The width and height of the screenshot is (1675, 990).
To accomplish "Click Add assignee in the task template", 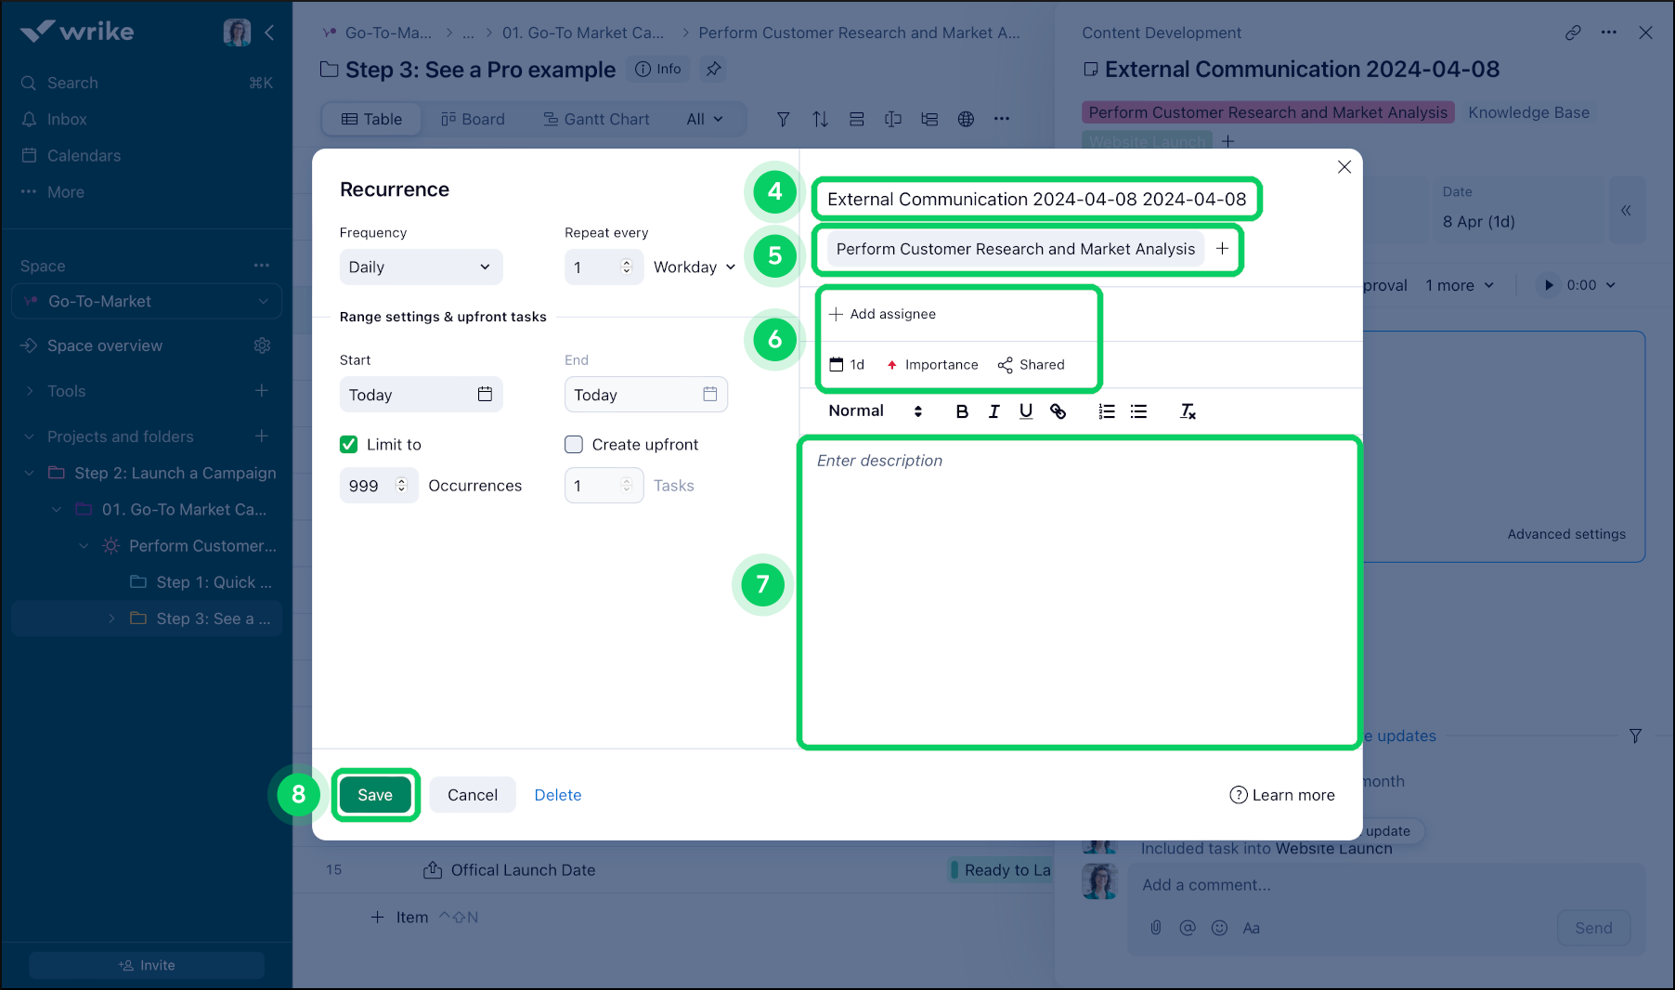I will (883, 314).
